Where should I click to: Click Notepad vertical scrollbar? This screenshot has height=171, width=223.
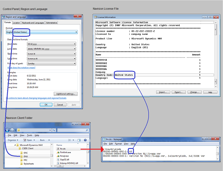(217, 153)
